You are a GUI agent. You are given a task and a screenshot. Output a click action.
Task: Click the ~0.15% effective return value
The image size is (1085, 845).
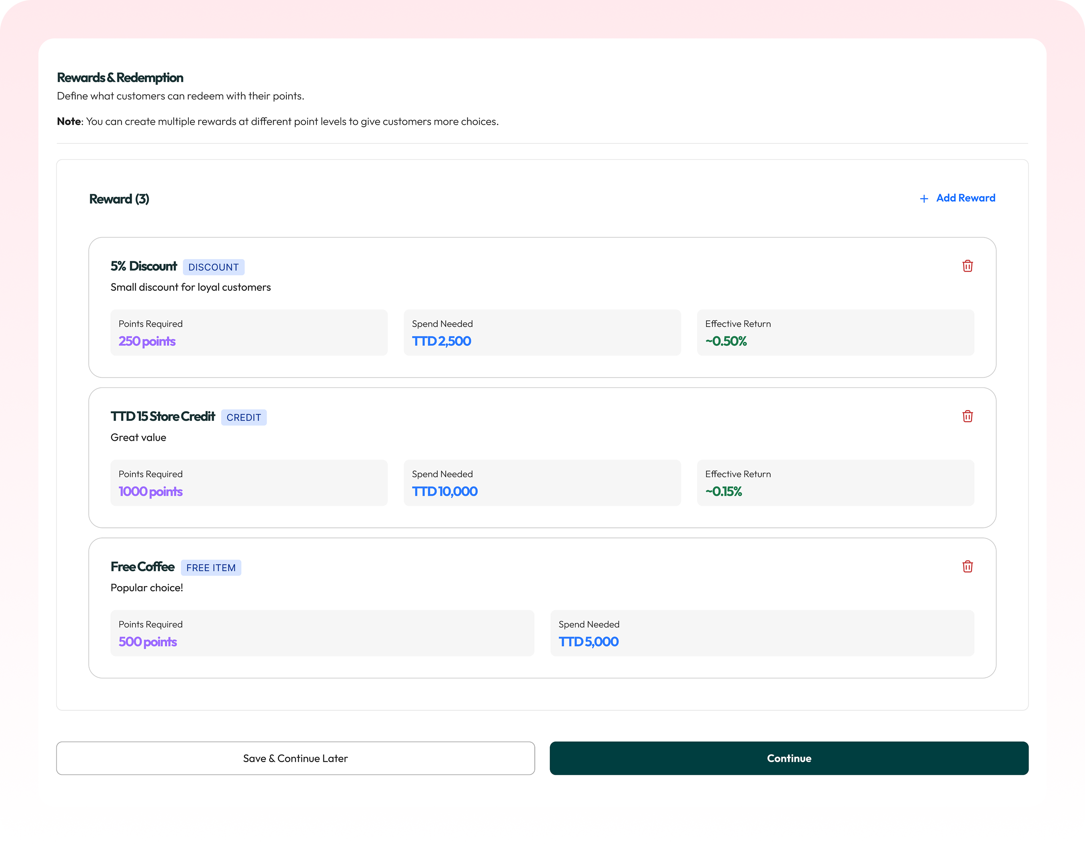pyautogui.click(x=723, y=492)
